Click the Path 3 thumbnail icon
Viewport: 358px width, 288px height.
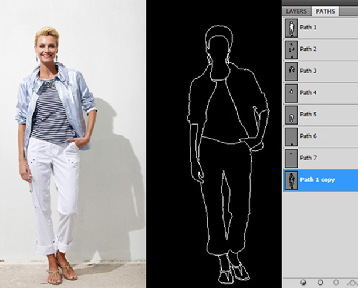click(291, 71)
